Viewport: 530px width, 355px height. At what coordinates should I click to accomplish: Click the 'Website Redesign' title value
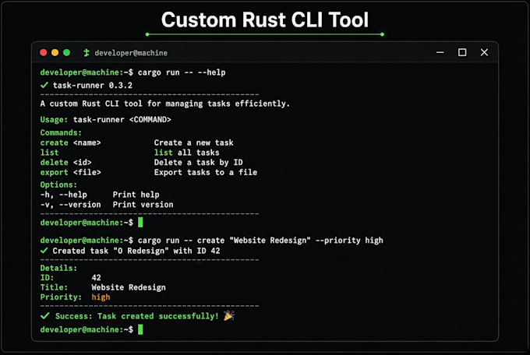129,287
